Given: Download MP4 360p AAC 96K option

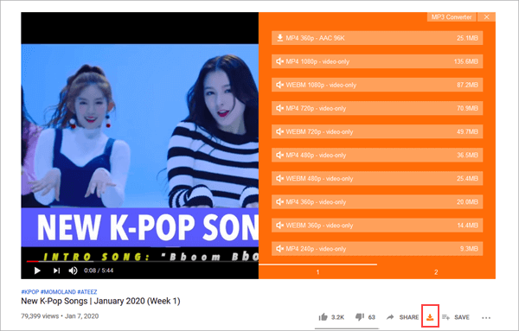Looking at the screenshot, I should tap(377, 38).
